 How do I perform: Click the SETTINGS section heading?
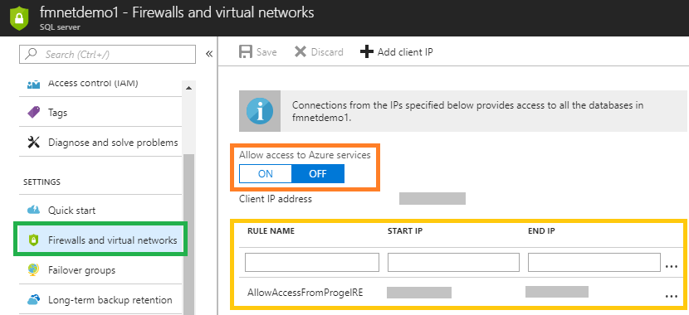click(42, 182)
